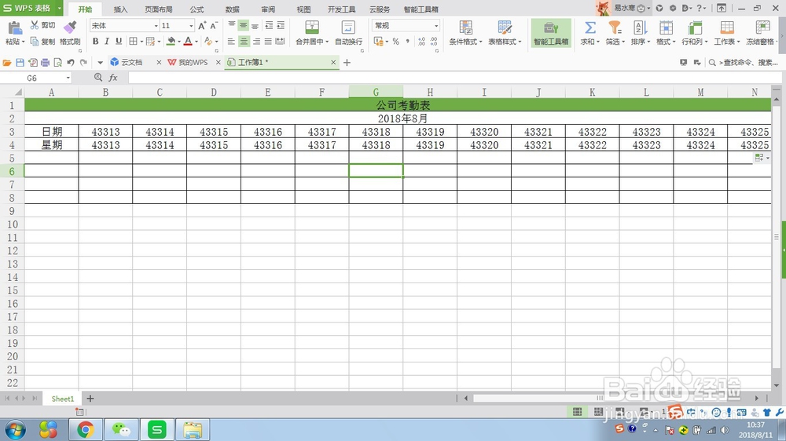Expand the font color dropdown arrow

pos(196,42)
